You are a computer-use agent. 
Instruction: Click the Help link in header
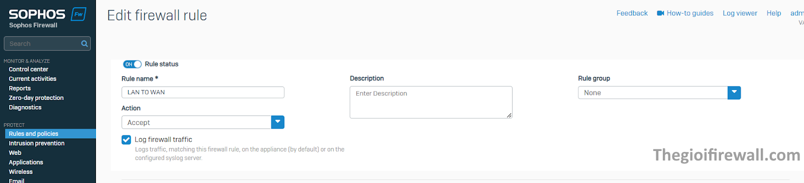click(x=774, y=13)
